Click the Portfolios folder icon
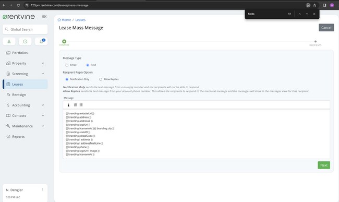The image size is (339, 202). [8, 53]
